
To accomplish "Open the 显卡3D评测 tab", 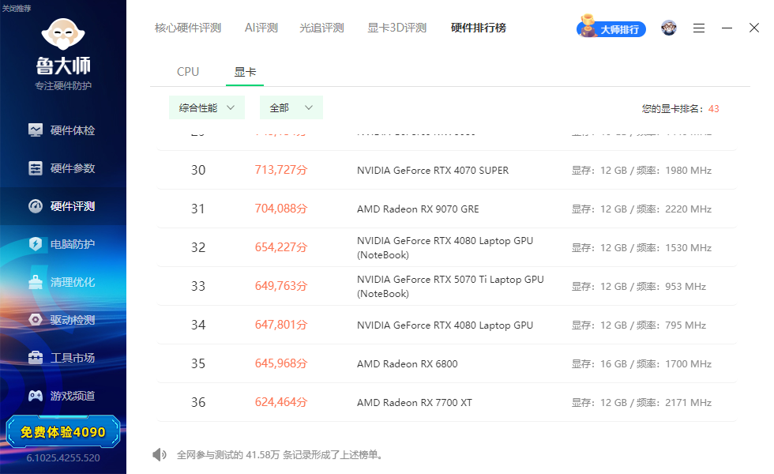I will (396, 28).
